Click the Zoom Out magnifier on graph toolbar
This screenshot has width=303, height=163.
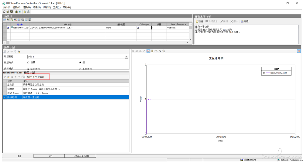click(x=160, y=51)
